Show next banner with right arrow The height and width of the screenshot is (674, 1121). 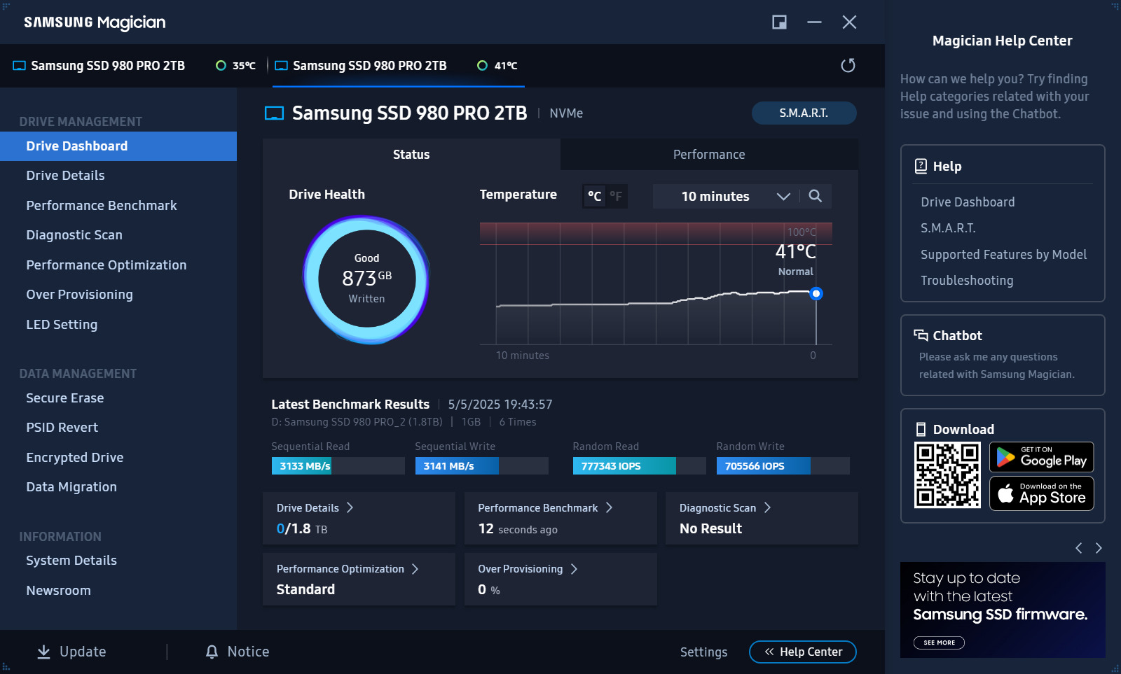(1099, 548)
